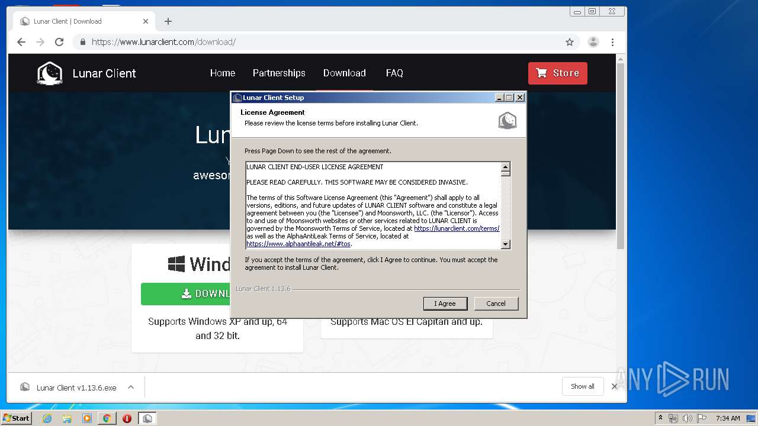The width and height of the screenshot is (758, 426).
Task: Click the network tray icon
Action: (x=673, y=418)
